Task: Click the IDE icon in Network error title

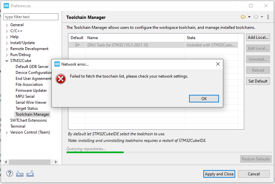Action: (x=57, y=64)
